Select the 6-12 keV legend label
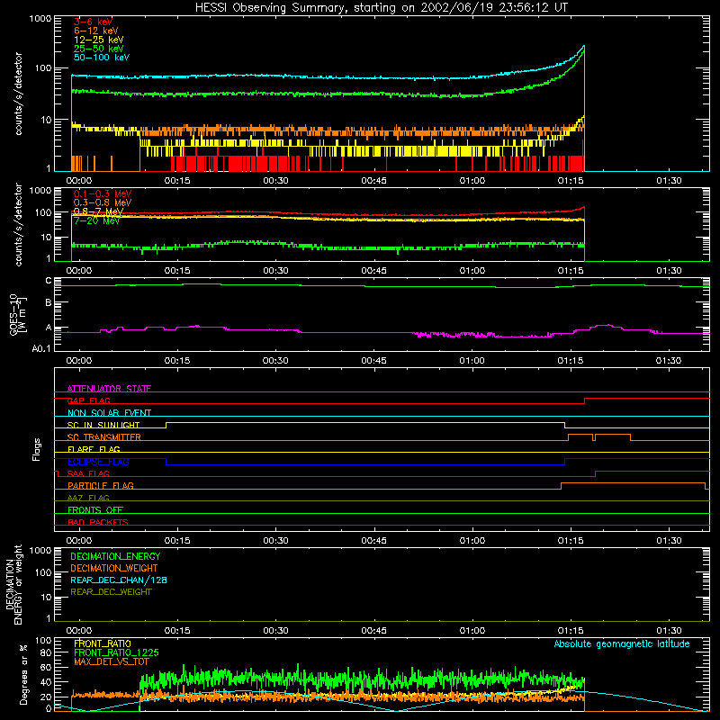The width and height of the screenshot is (720, 720). (96, 31)
